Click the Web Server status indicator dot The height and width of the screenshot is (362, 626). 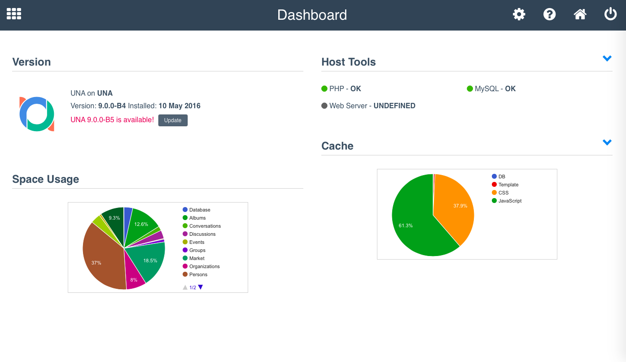pos(324,106)
